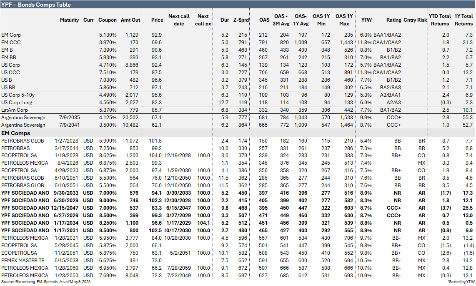
Task: Click the 'YTD Total Returns' column header
Action: pyautogui.click(x=440, y=20)
